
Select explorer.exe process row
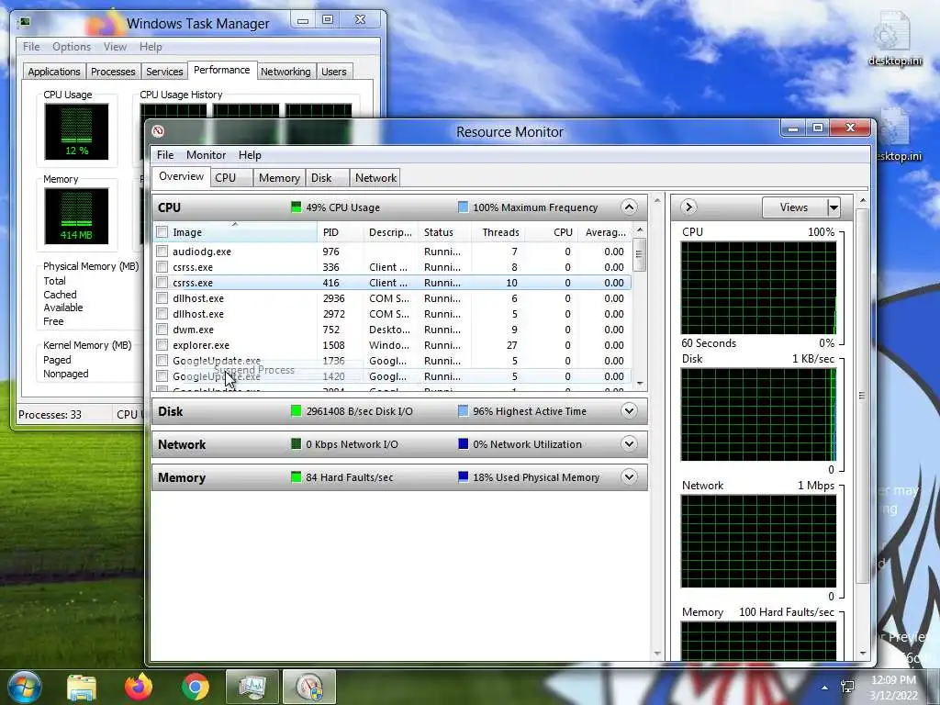click(x=392, y=345)
